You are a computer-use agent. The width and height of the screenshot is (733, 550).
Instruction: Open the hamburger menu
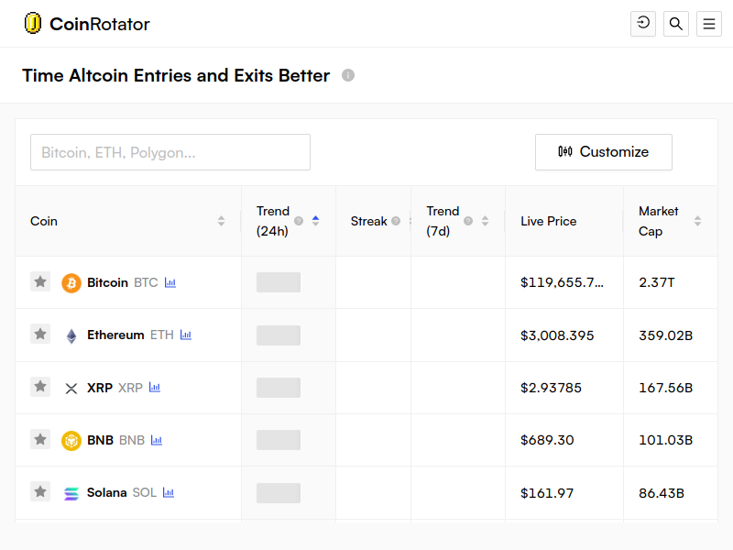point(708,24)
